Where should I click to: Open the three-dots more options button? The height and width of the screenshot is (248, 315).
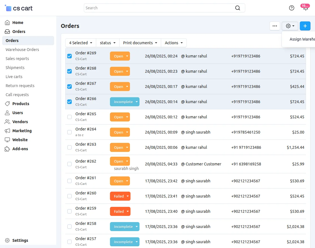point(275,26)
